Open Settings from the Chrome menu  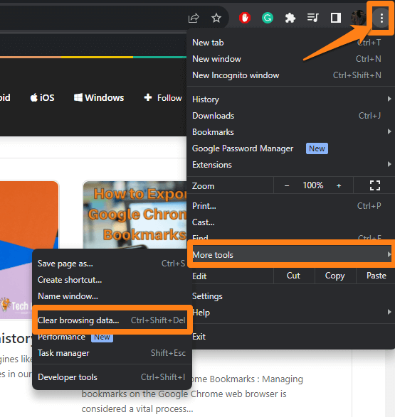point(293,296)
